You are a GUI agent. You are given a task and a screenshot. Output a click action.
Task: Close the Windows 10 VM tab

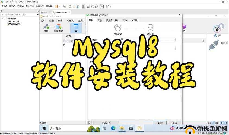click(x=69, y=12)
